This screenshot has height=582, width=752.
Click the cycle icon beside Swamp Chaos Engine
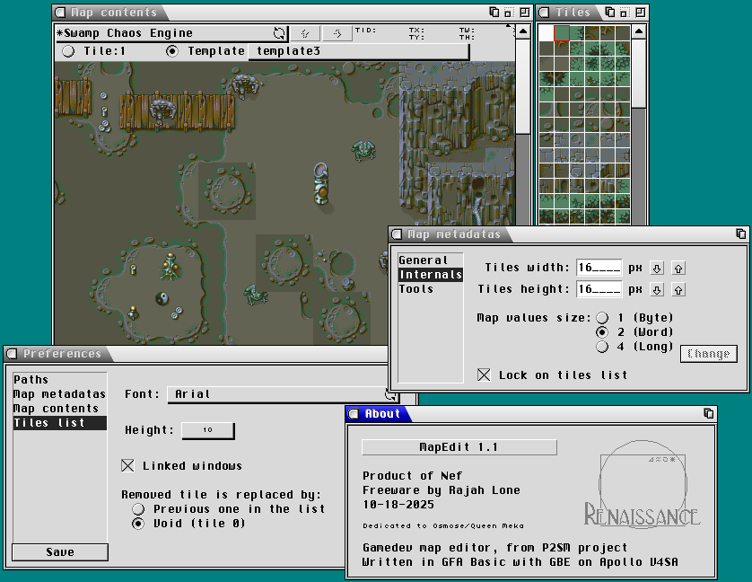coord(279,33)
